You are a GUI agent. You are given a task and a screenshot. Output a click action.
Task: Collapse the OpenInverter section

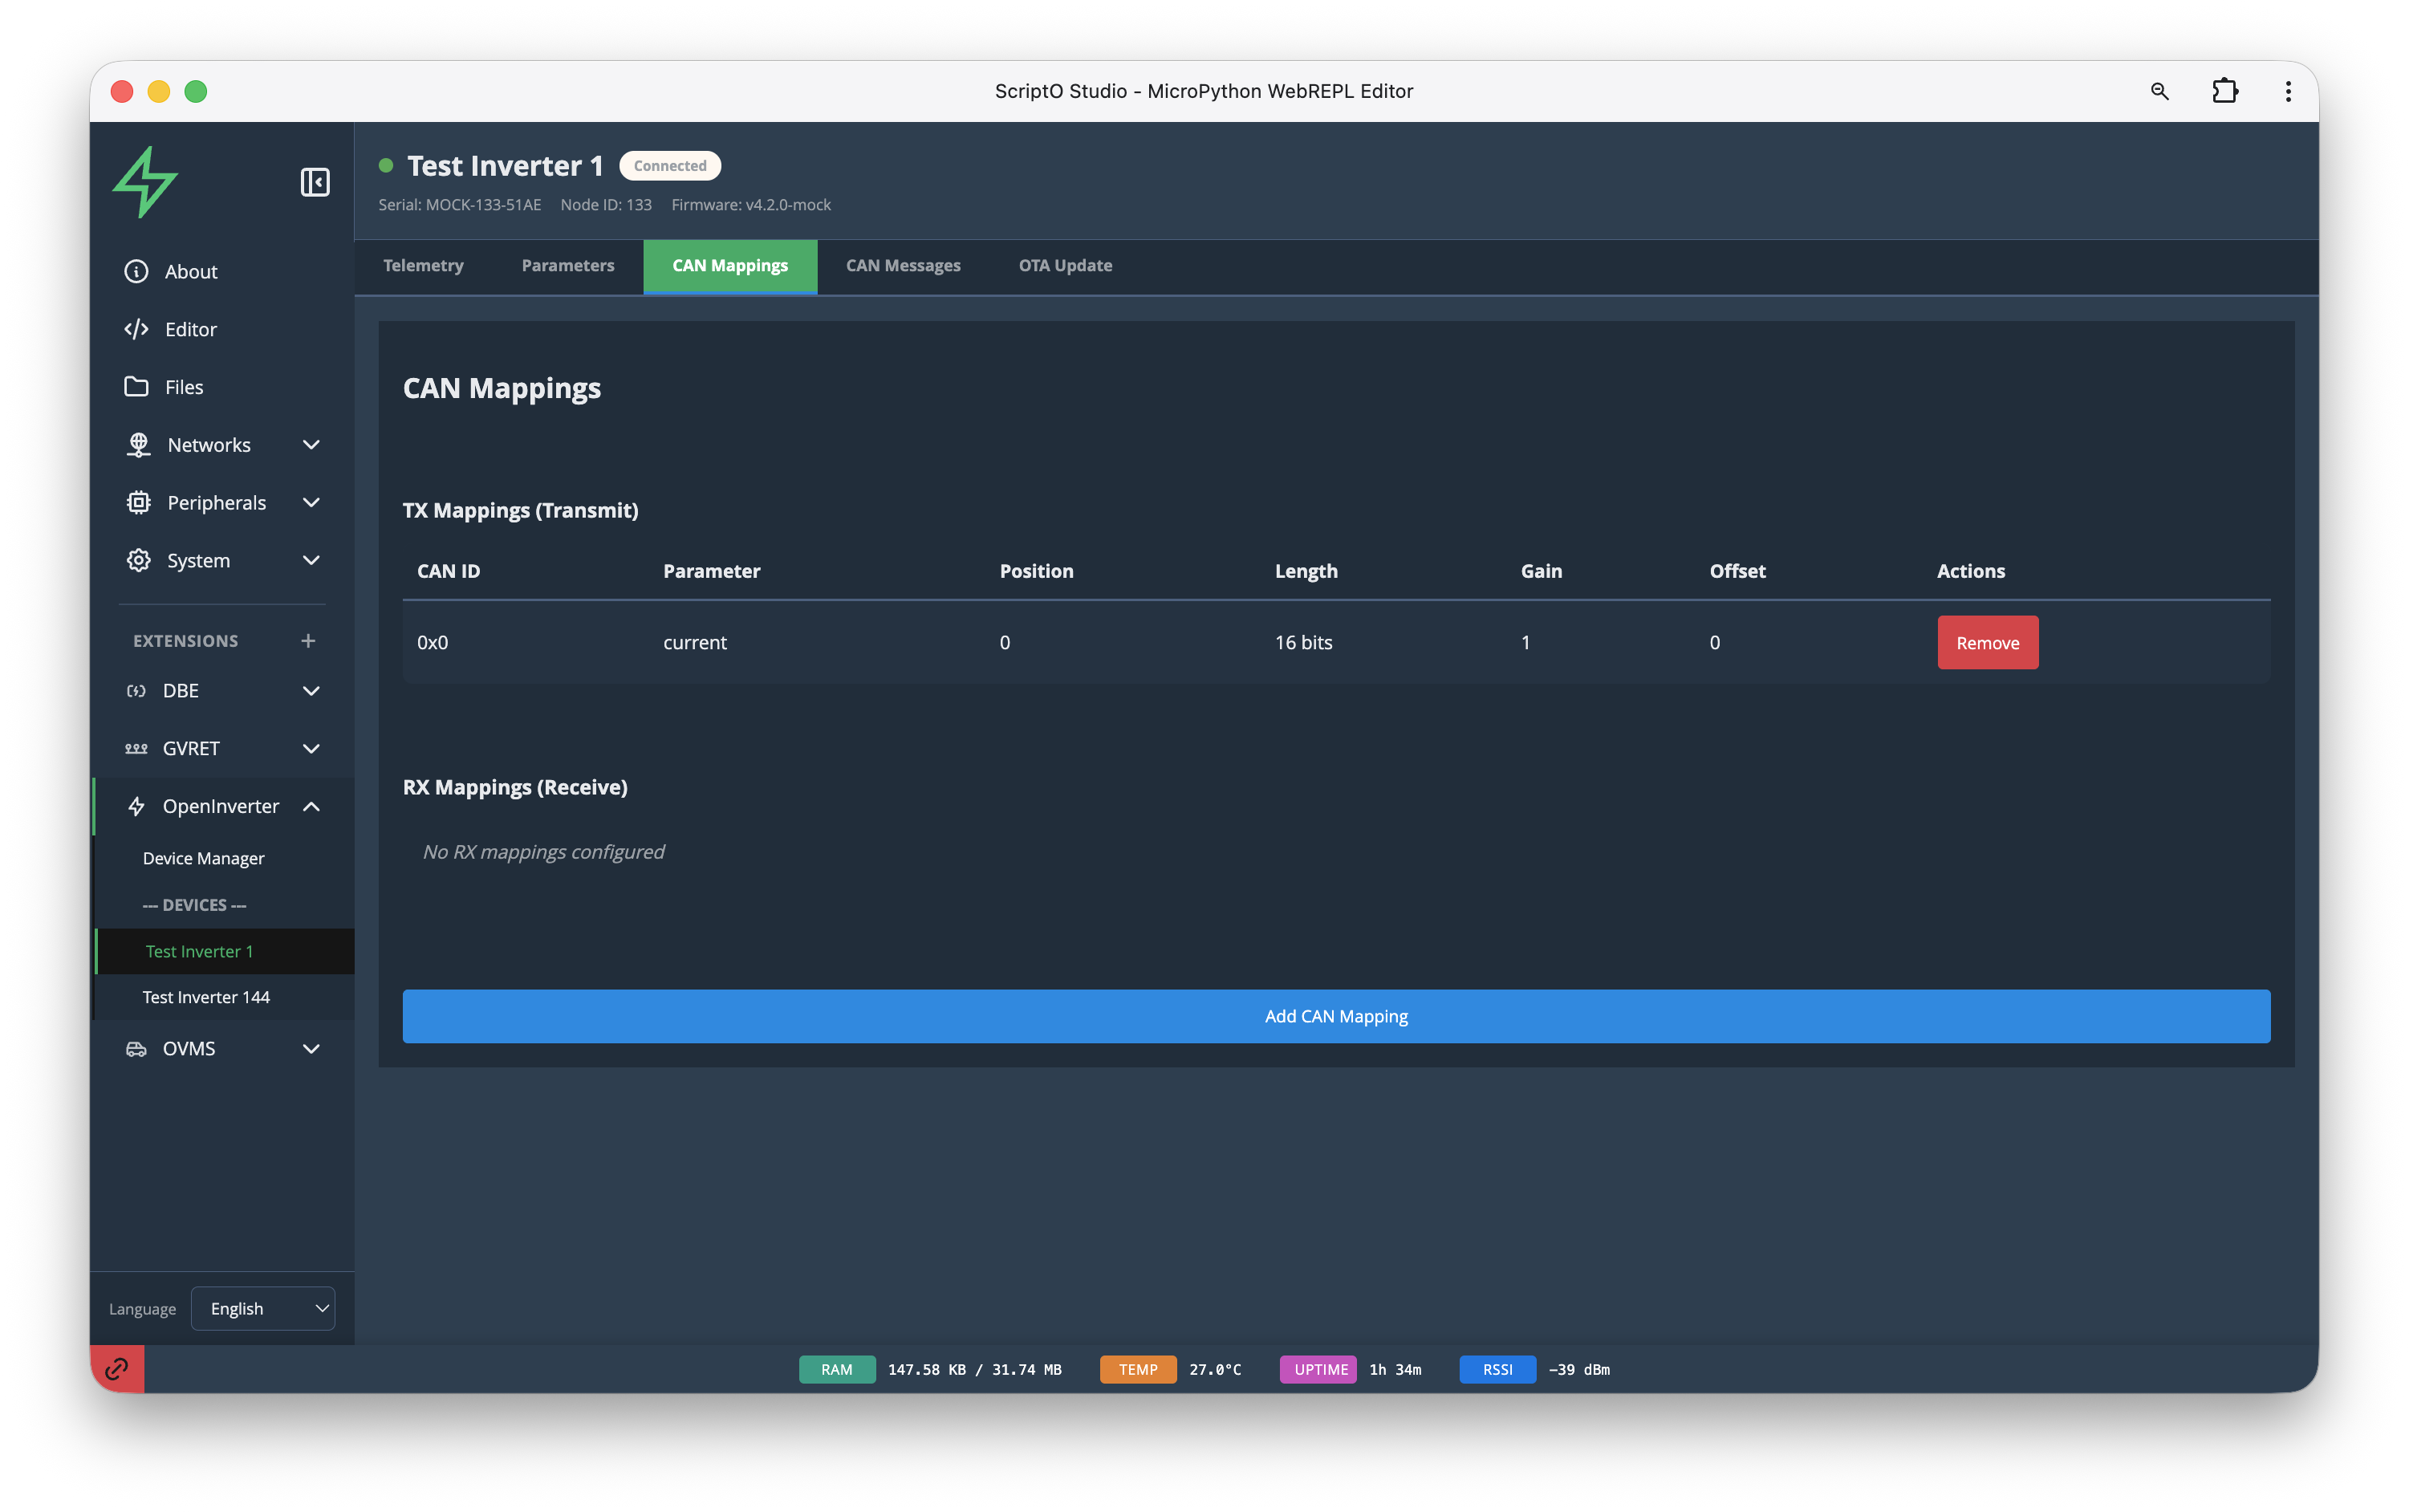(x=311, y=806)
